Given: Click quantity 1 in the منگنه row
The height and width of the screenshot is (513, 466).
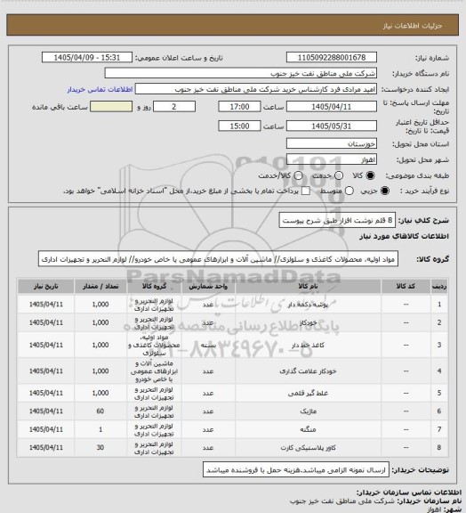Looking at the screenshot, I should [100, 429].
